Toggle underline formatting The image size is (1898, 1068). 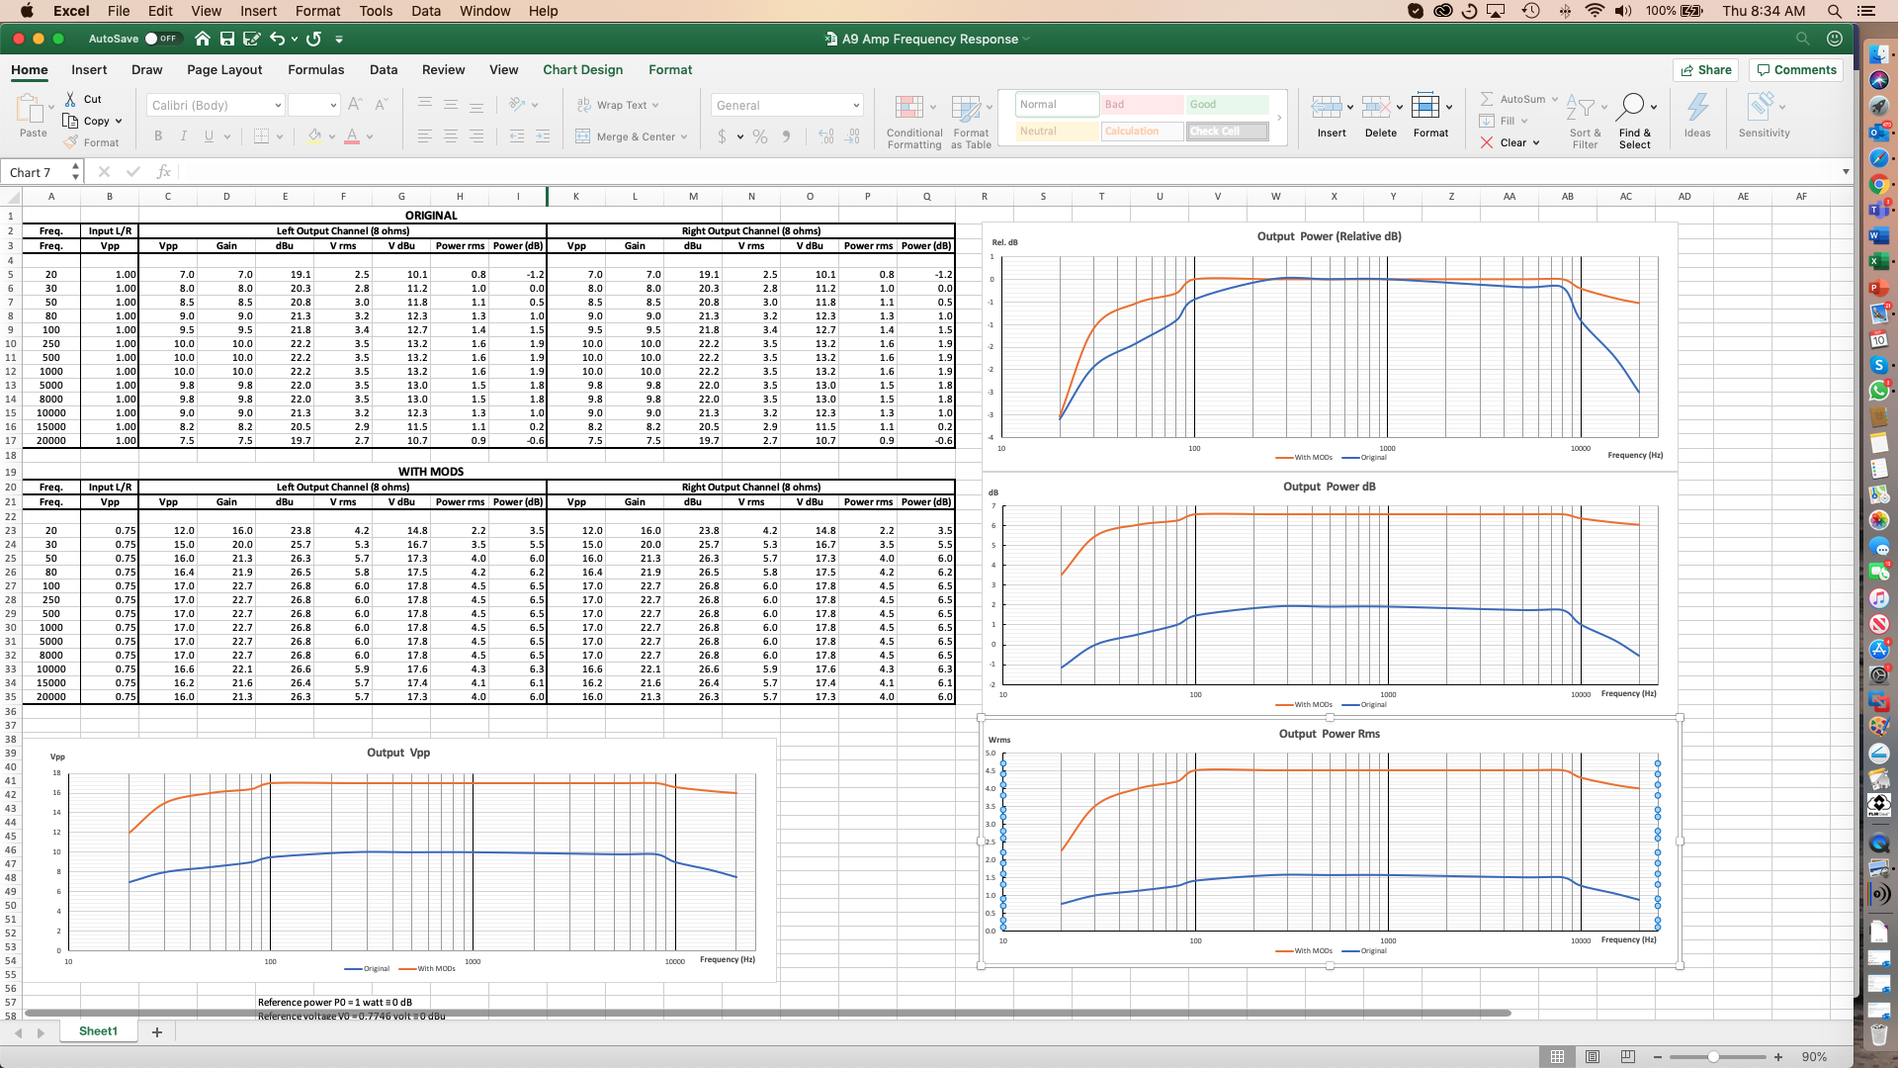coord(209,136)
